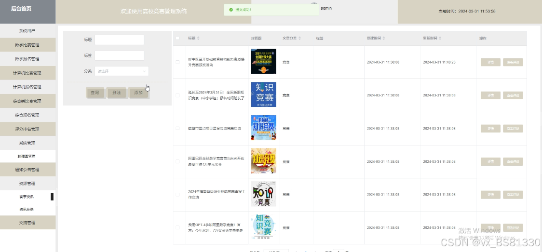
Task: Click the GPT-4 row cover thumbnail
Action: (x=264, y=227)
